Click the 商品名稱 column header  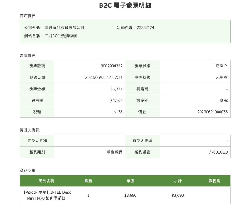46,181
